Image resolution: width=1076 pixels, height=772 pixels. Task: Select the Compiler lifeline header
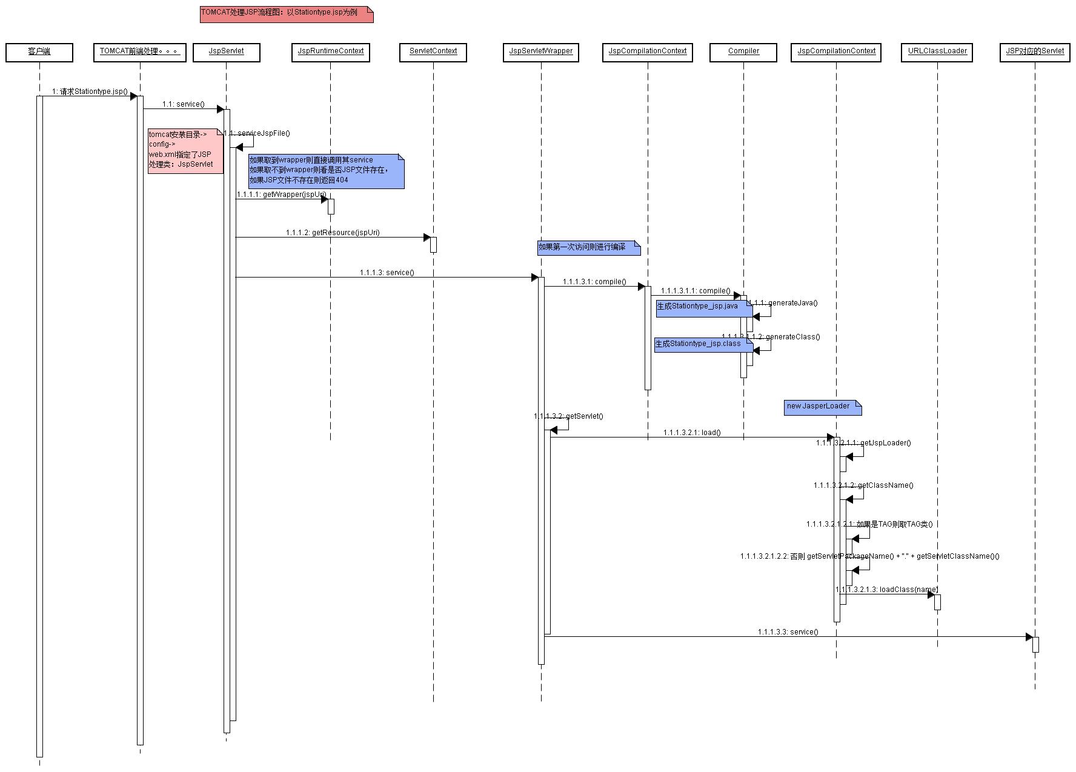743,53
